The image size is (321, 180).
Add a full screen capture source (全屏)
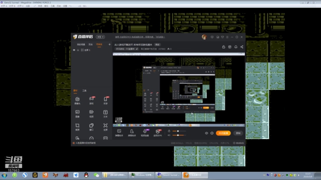(105, 127)
